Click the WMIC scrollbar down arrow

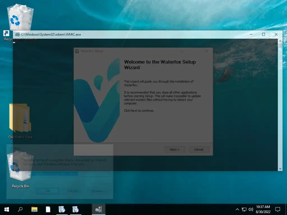coord(280,169)
